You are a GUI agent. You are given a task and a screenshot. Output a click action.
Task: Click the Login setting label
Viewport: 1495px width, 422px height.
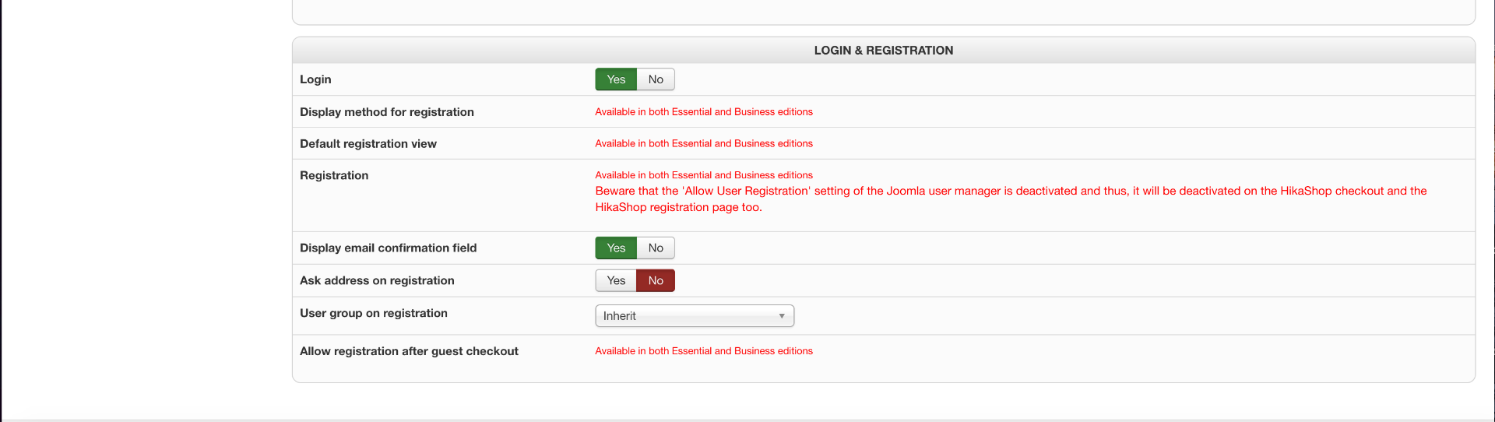315,79
